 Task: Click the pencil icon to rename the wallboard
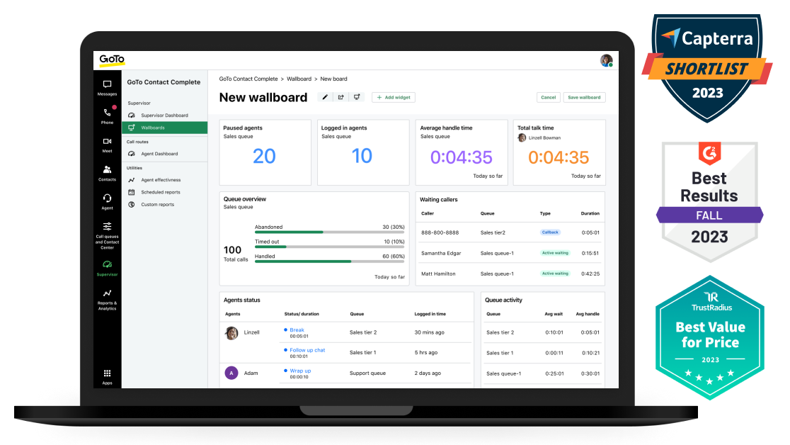[x=325, y=97]
